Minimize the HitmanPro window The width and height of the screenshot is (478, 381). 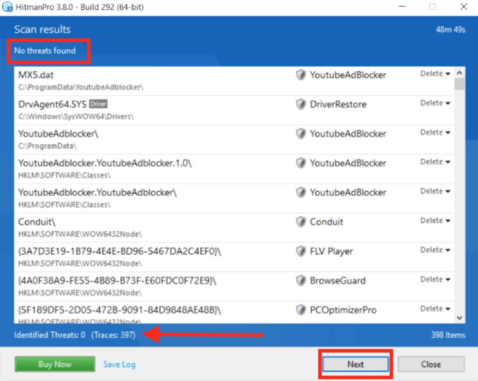[x=402, y=7]
